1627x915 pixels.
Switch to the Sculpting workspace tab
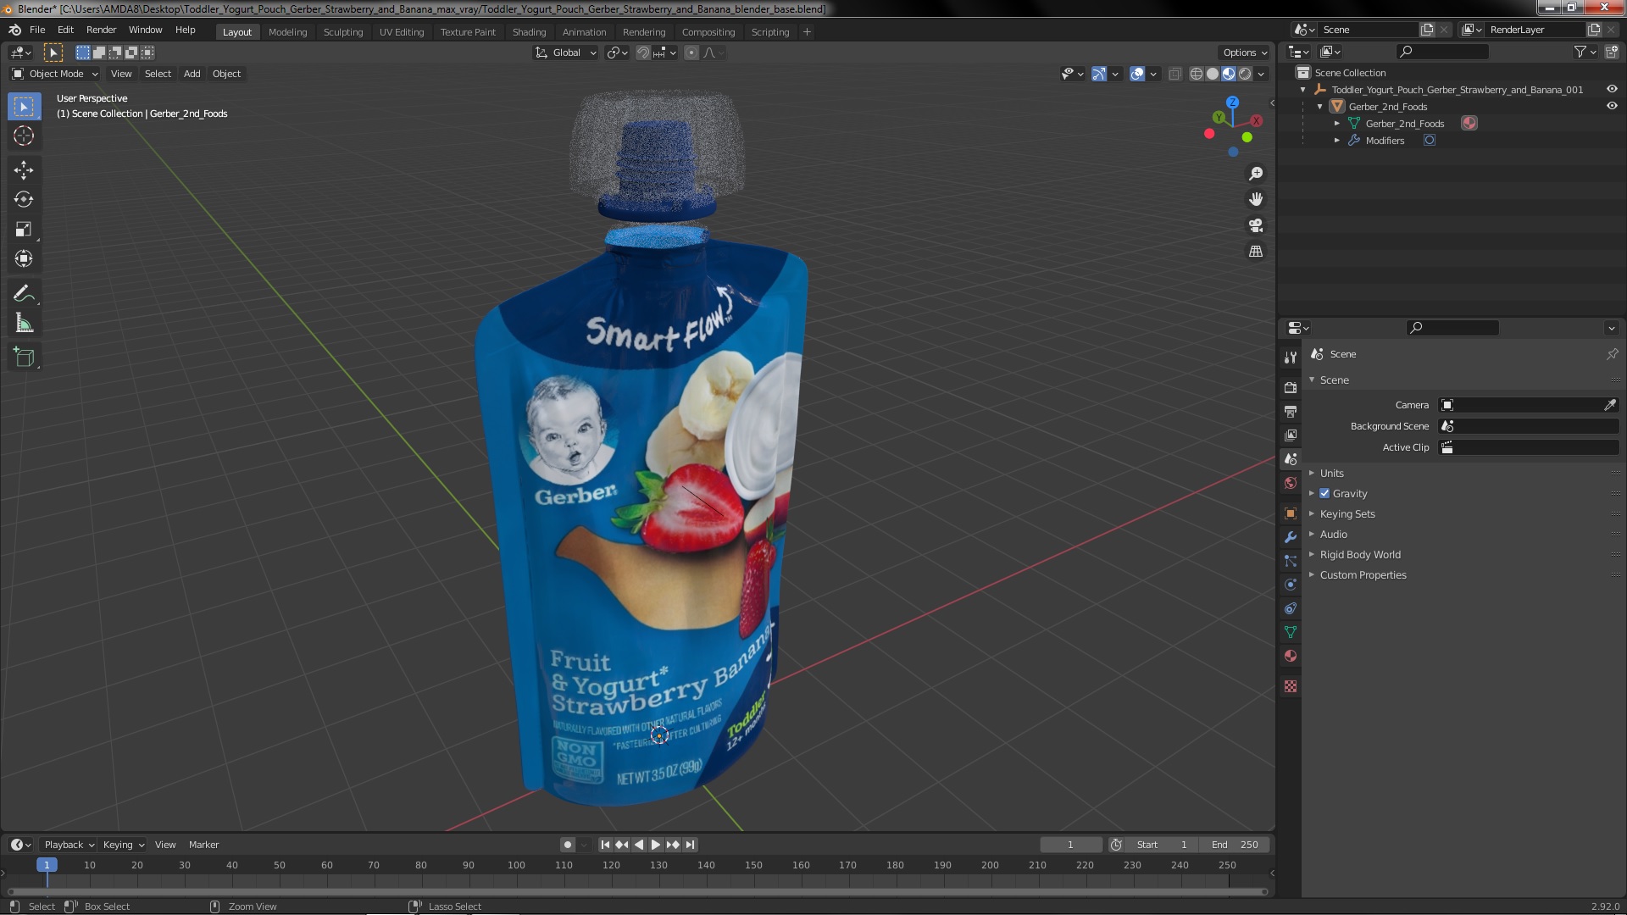(x=343, y=32)
